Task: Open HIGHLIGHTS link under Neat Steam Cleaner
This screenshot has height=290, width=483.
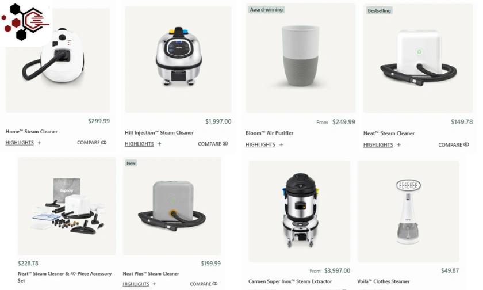Action: click(x=378, y=145)
